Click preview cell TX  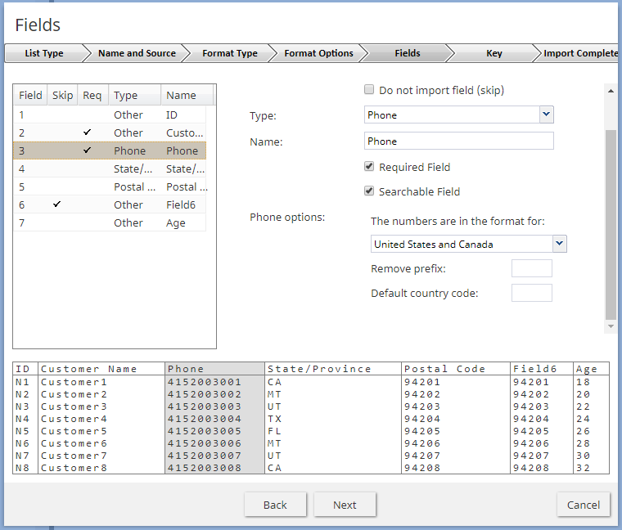[x=274, y=419]
